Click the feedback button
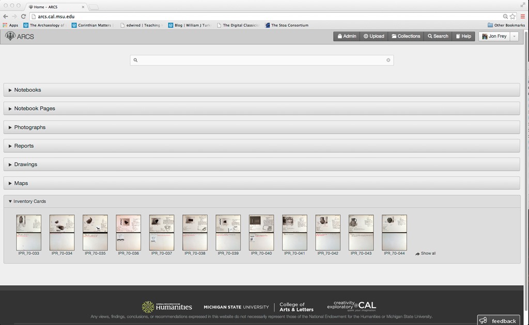This screenshot has width=529, height=325. (498, 321)
